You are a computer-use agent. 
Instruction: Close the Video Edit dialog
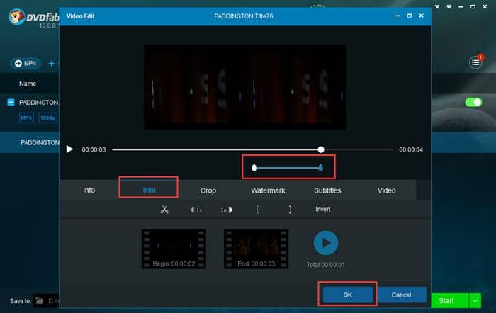point(421,16)
